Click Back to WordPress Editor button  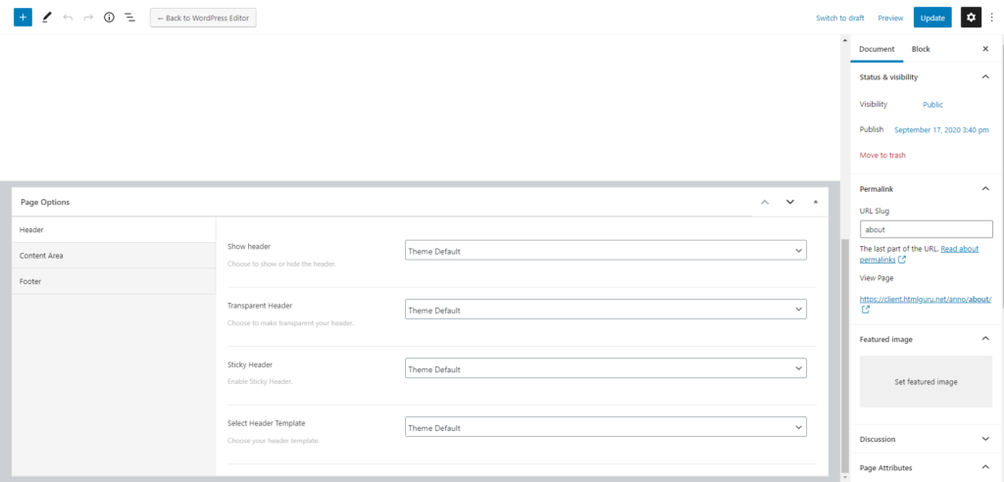coord(204,18)
